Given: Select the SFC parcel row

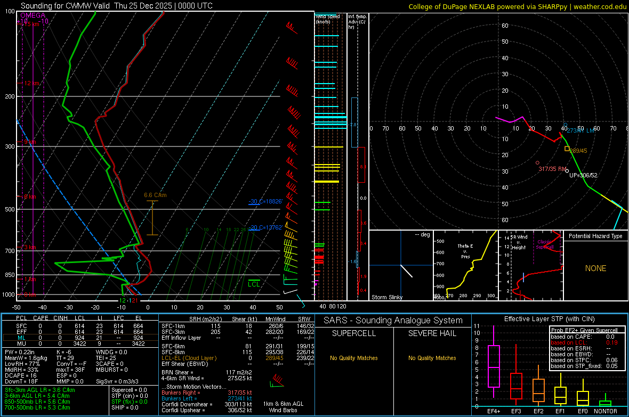Looking at the screenshot, I should tap(80, 326).
